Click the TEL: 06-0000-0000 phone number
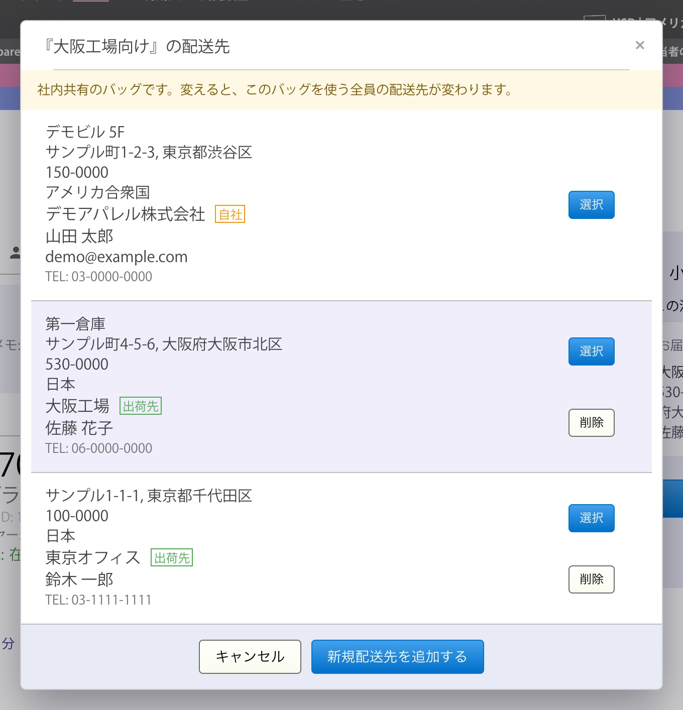683x710 pixels. [x=99, y=448]
